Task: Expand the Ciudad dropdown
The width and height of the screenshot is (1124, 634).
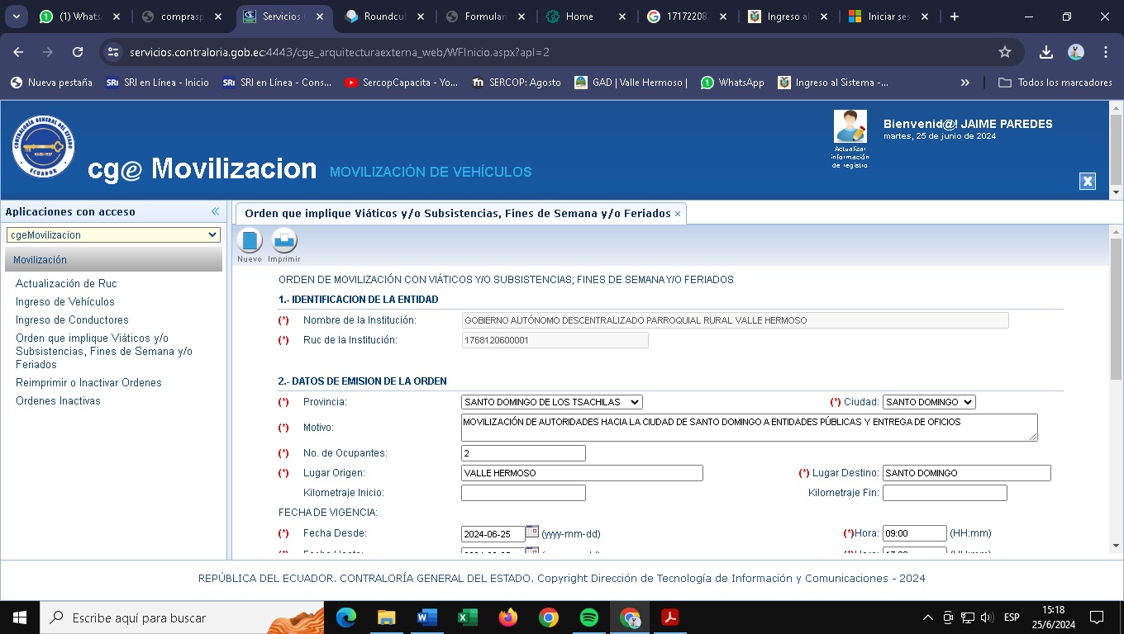Action: (929, 402)
